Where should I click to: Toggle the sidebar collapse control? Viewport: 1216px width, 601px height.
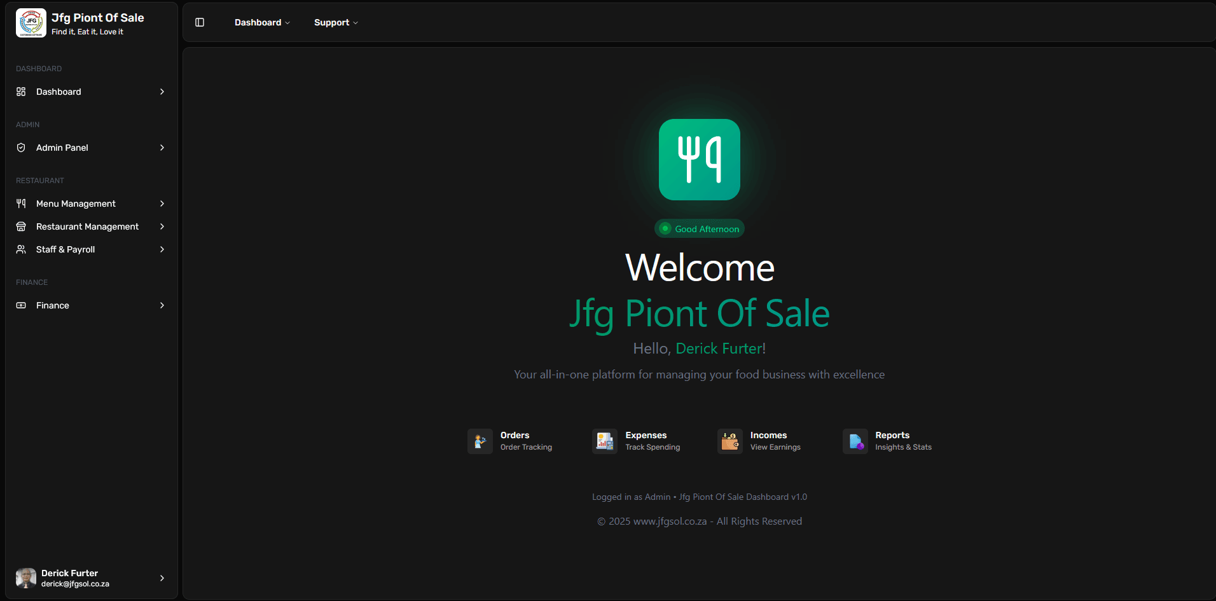tap(199, 22)
